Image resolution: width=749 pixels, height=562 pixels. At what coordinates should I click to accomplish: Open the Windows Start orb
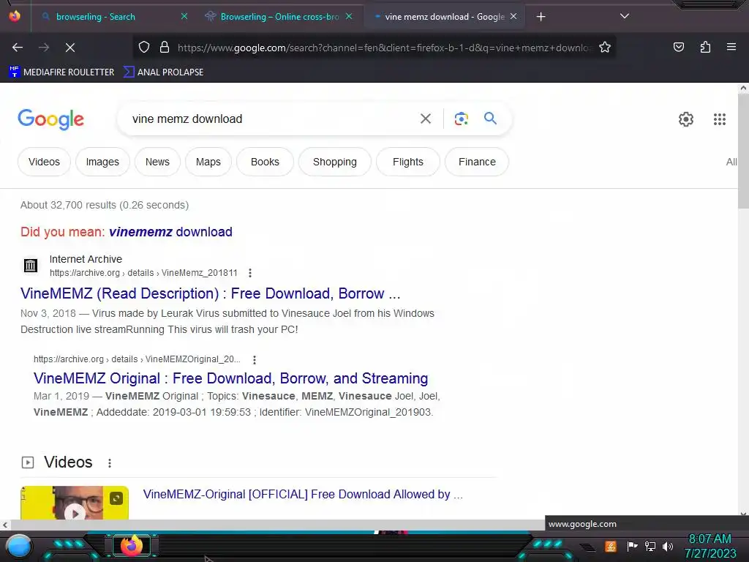(18, 547)
